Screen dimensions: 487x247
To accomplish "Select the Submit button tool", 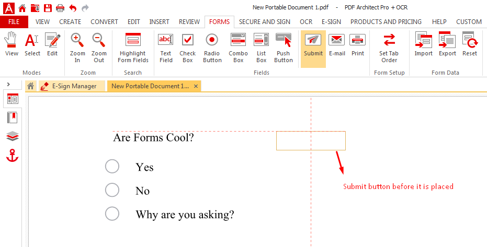I will coord(313,49).
